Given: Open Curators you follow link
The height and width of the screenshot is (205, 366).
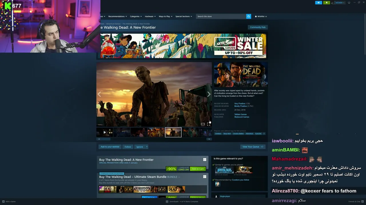Looking at the screenshot, I should point(240,180).
